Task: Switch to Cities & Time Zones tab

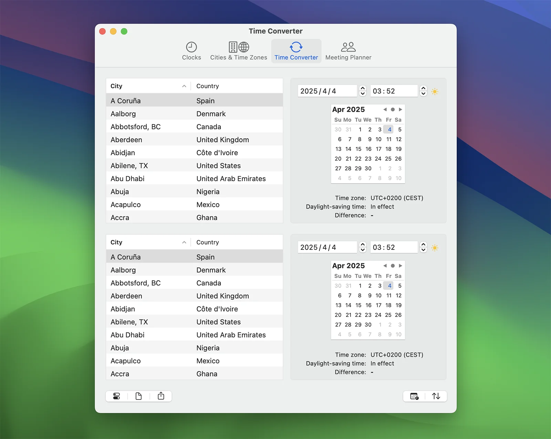Action: click(x=238, y=51)
